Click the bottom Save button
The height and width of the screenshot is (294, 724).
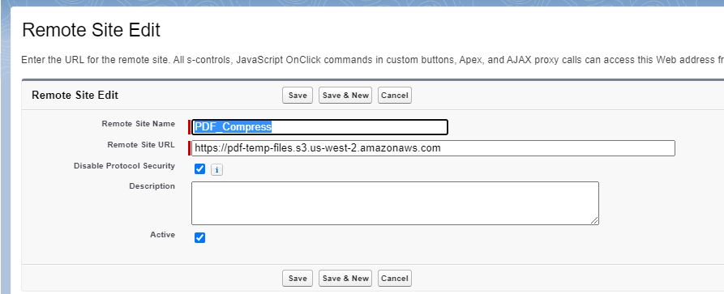click(x=298, y=279)
